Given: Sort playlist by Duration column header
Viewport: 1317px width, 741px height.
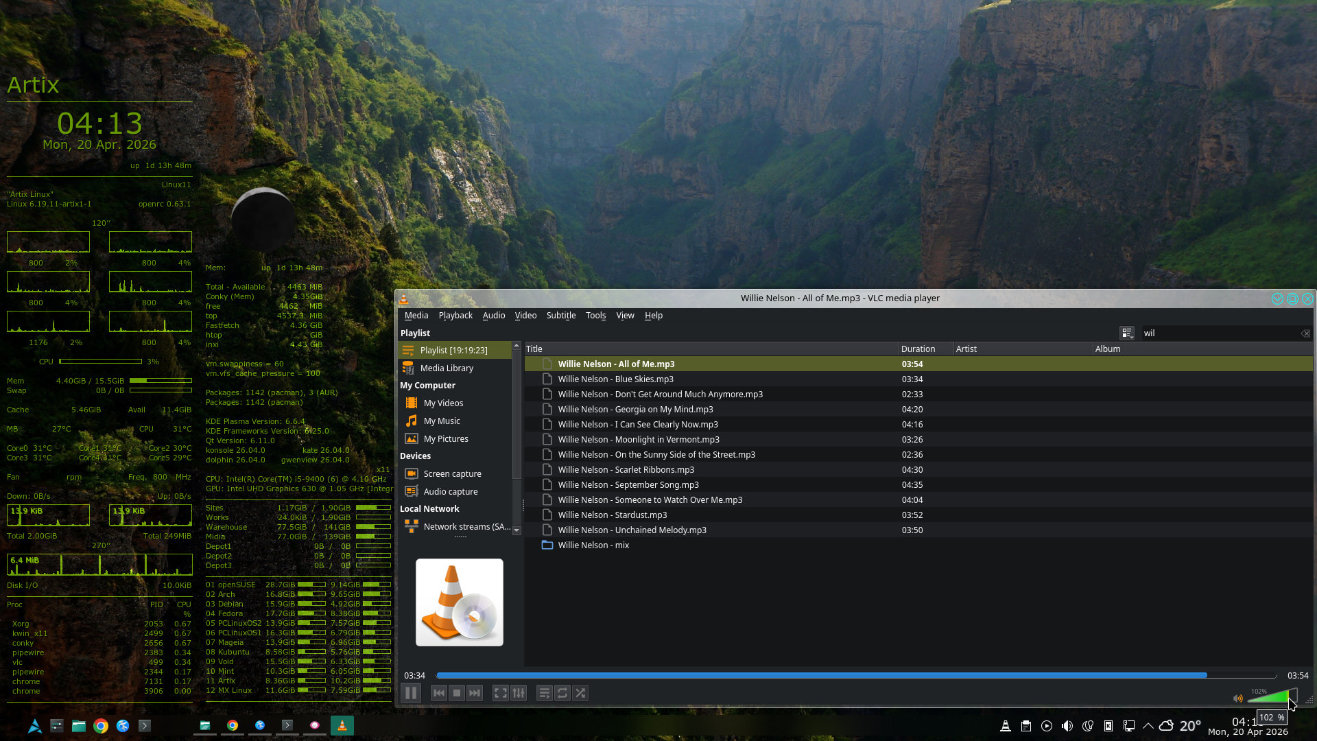Looking at the screenshot, I should point(918,349).
